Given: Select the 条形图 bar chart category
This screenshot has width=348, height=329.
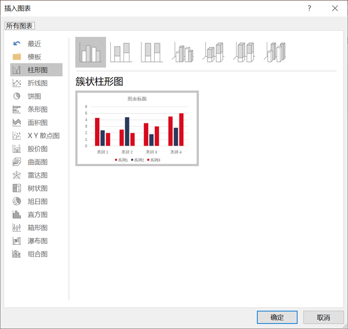Looking at the screenshot, I should 36,109.
